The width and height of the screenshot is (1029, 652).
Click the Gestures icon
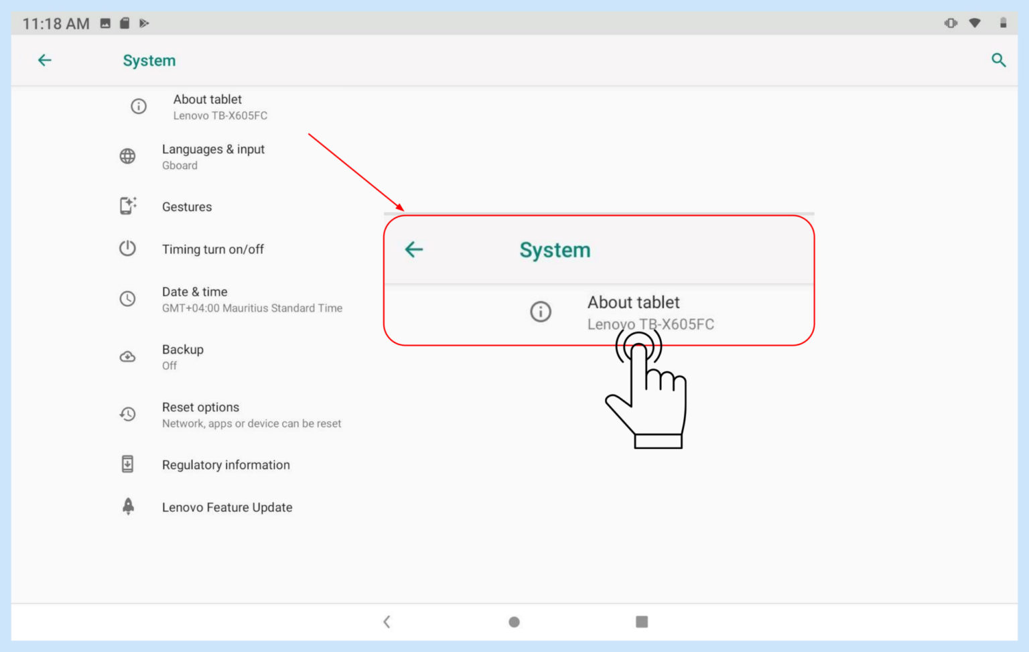point(128,206)
